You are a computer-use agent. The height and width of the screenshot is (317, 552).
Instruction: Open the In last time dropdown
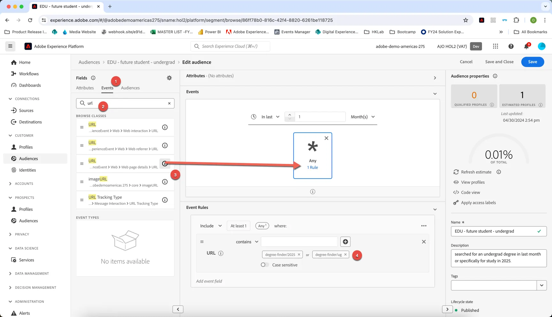click(x=270, y=117)
